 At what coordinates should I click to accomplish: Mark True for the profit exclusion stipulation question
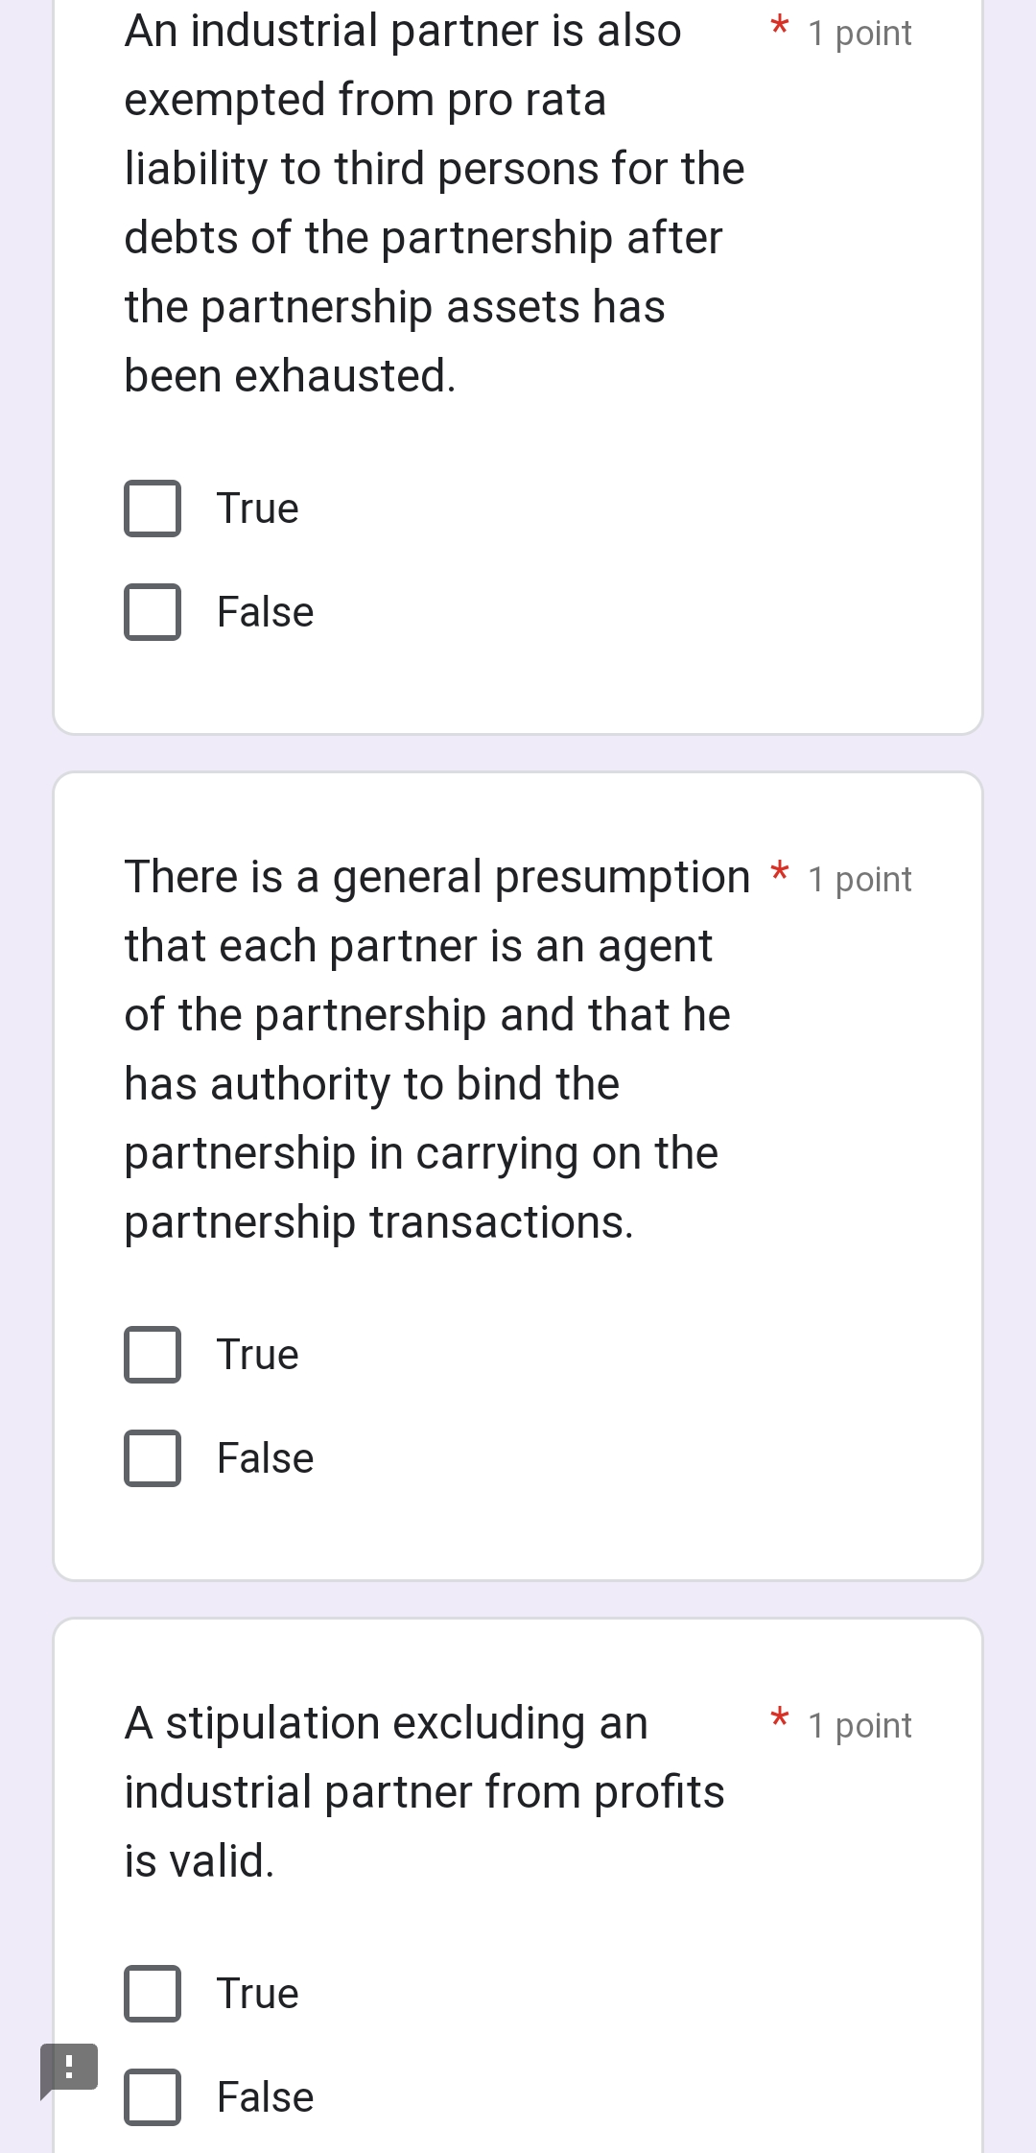pyautogui.click(x=153, y=1993)
